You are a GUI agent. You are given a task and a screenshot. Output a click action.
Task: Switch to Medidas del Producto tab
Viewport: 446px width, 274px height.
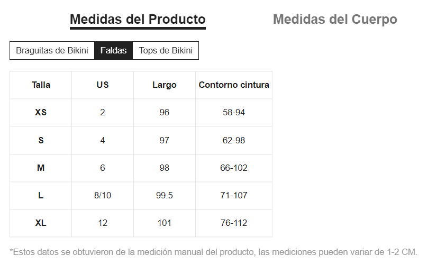pos(138,20)
